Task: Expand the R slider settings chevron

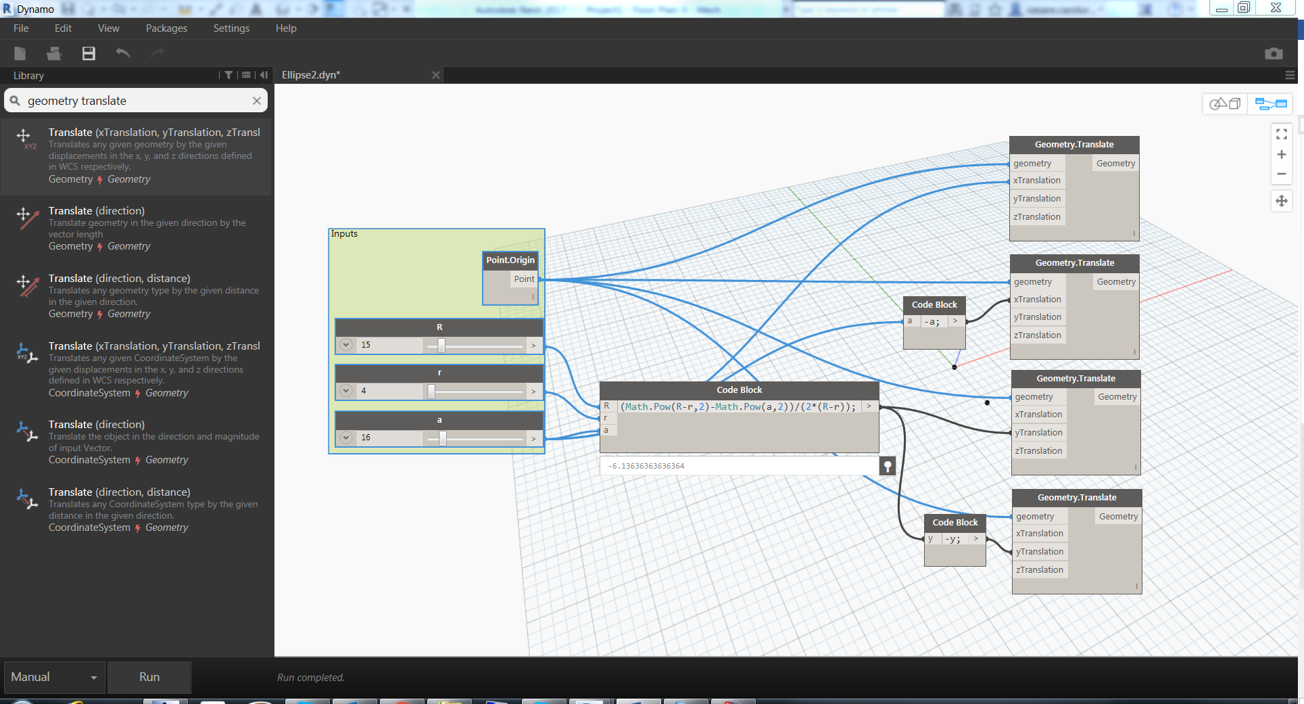Action: [x=346, y=345]
